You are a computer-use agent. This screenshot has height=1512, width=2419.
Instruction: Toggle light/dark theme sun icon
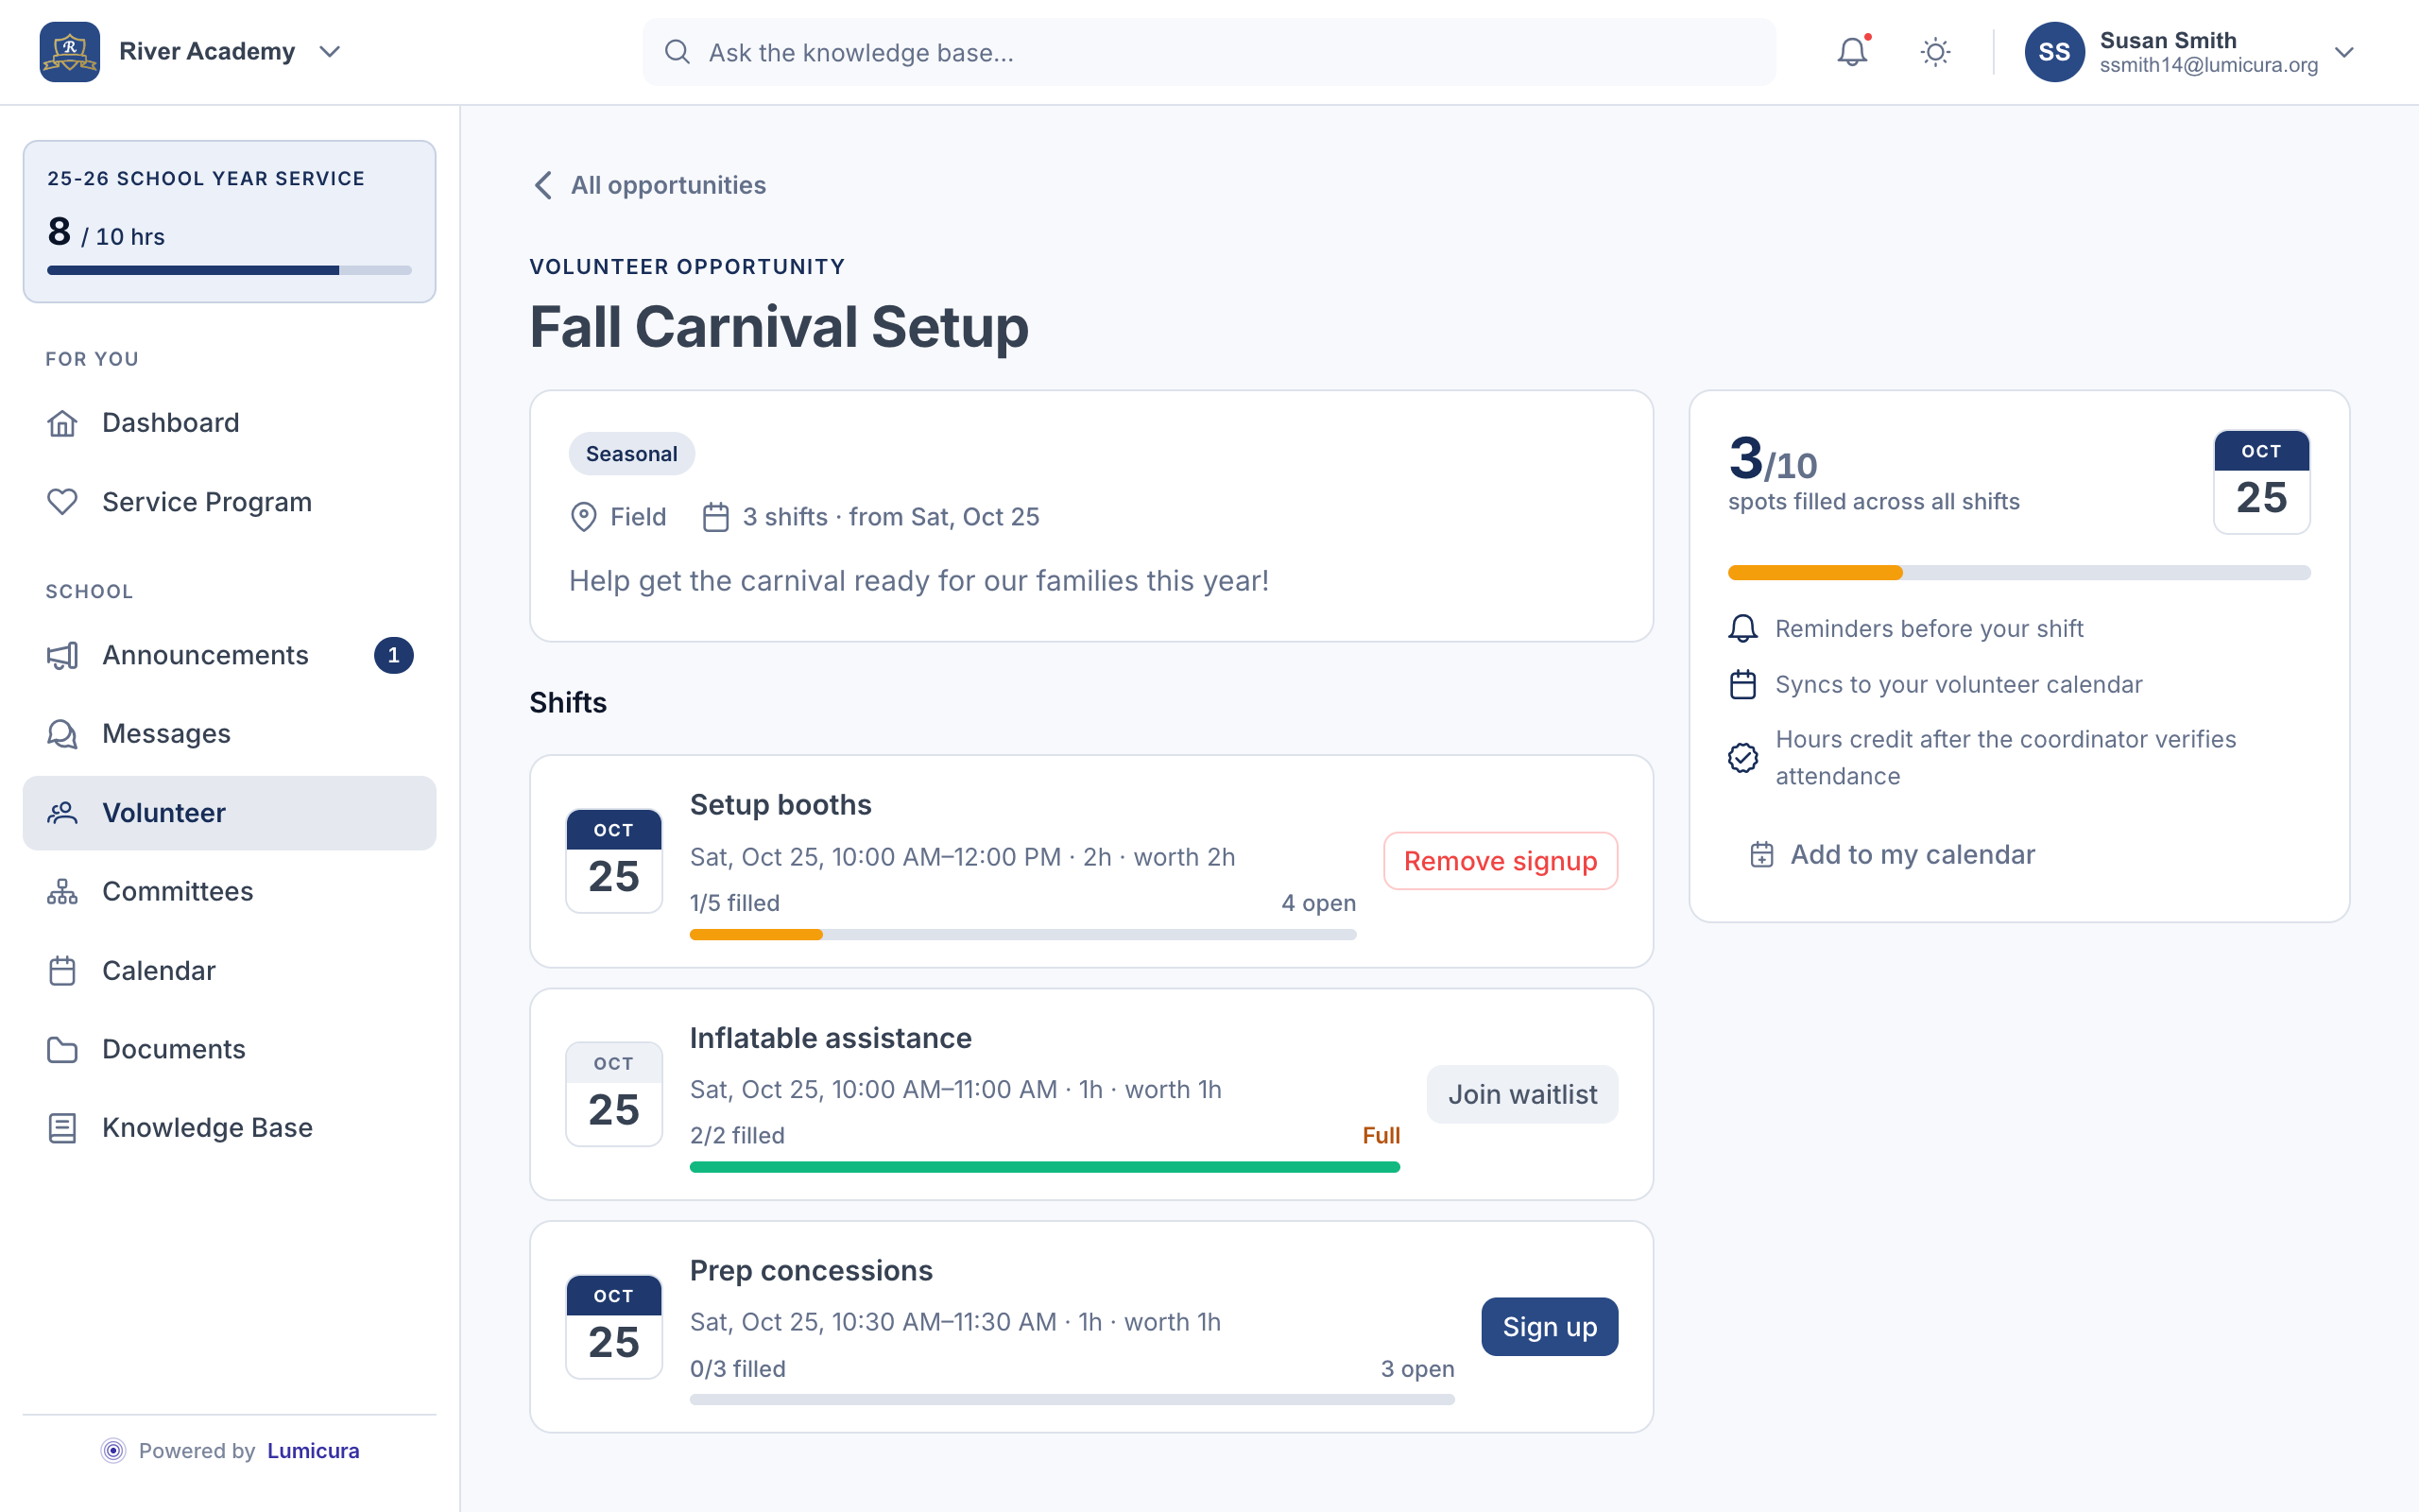pos(1935,52)
